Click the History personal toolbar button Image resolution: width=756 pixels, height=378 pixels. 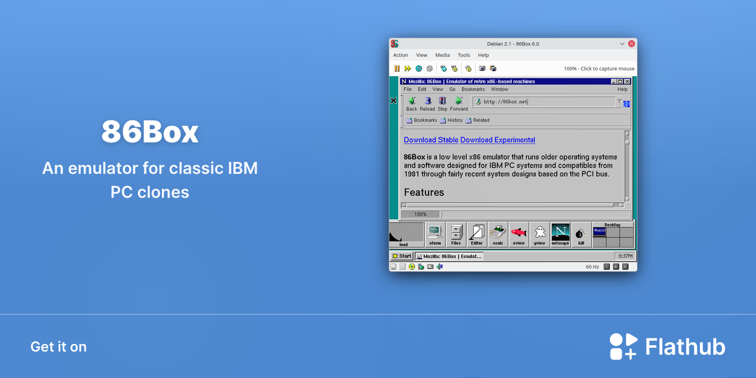[451, 120]
